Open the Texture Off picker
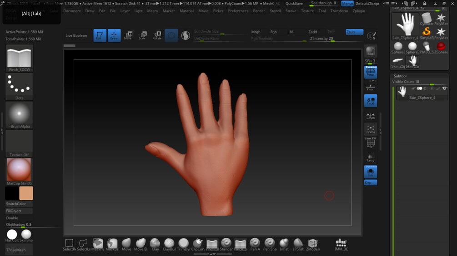 [x=19, y=144]
